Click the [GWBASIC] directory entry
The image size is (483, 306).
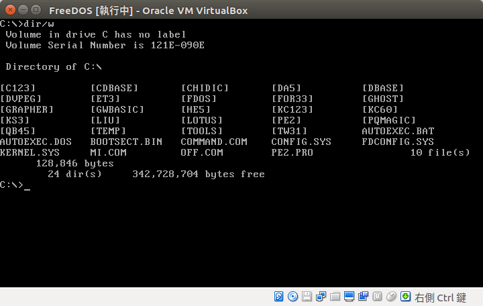point(117,109)
